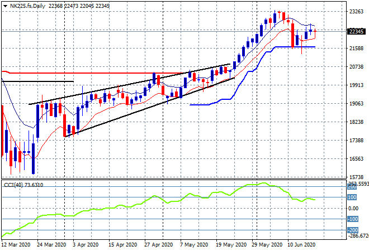Click the 19913 price axis label
The width and height of the screenshot is (369, 251).
point(356,85)
